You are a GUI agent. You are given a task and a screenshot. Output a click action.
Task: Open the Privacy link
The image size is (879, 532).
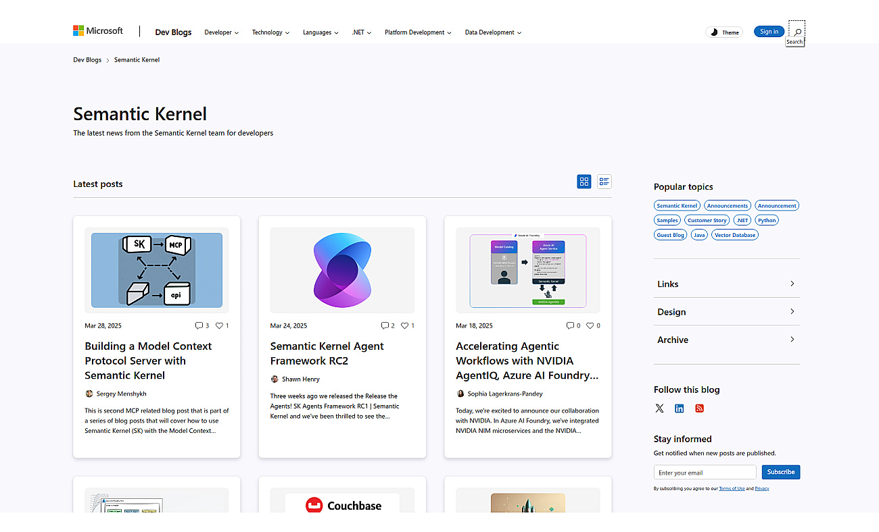(x=762, y=489)
